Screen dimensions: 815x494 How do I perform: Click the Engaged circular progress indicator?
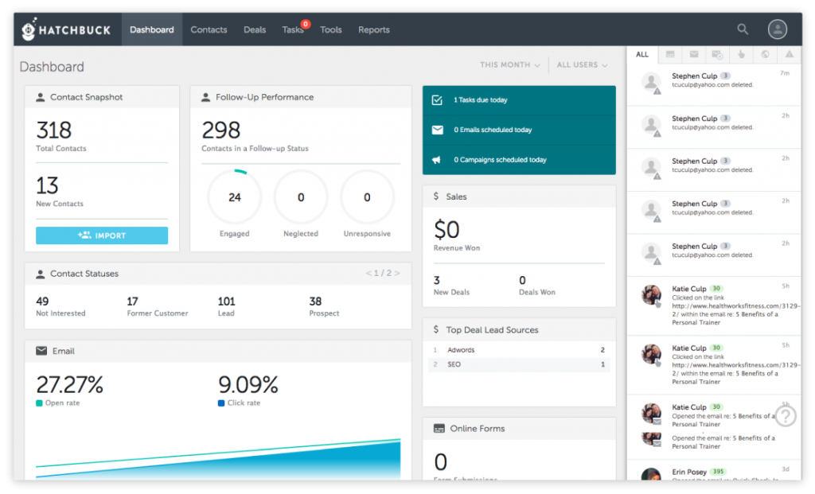234,197
